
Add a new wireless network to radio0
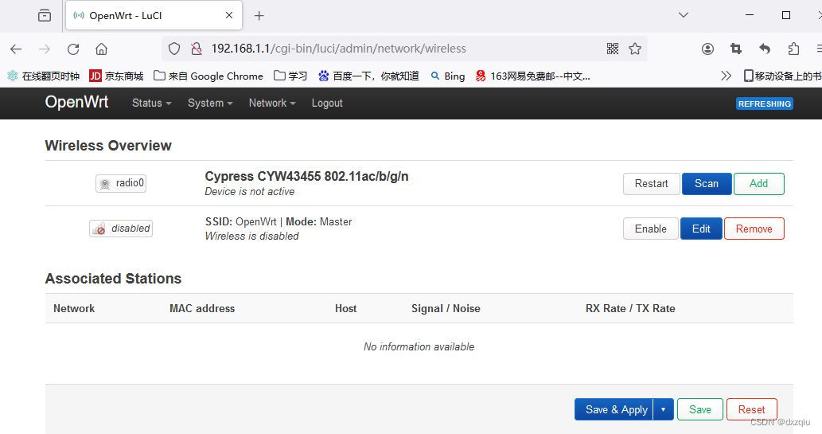(x=758, y=184)
